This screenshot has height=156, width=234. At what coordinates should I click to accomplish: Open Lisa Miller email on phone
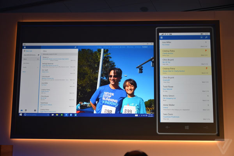click(185, 44)
